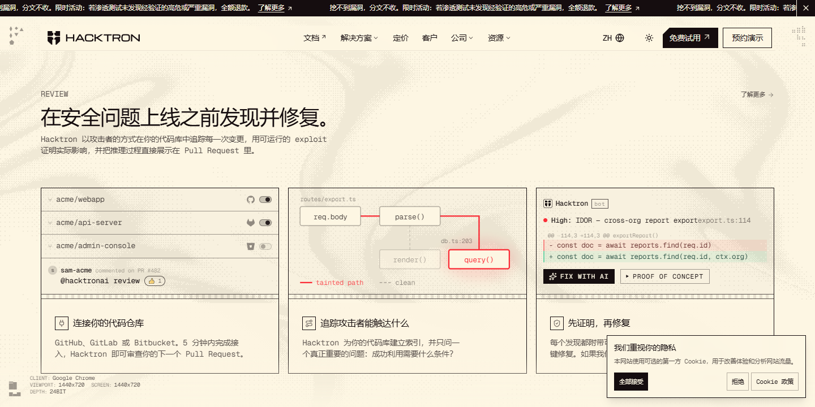Click the GitLab icon on the acme/api-server row
Image resolution: width=815 pixels, height=407 pixels.
click(251, 223)
